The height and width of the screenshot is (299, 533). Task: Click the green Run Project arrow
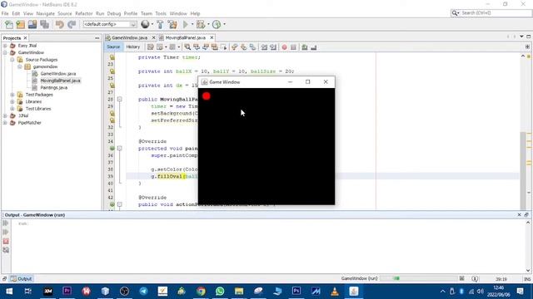coord(185,24)
